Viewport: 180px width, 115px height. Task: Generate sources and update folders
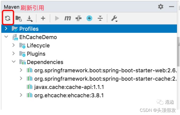tap(19, 18)
